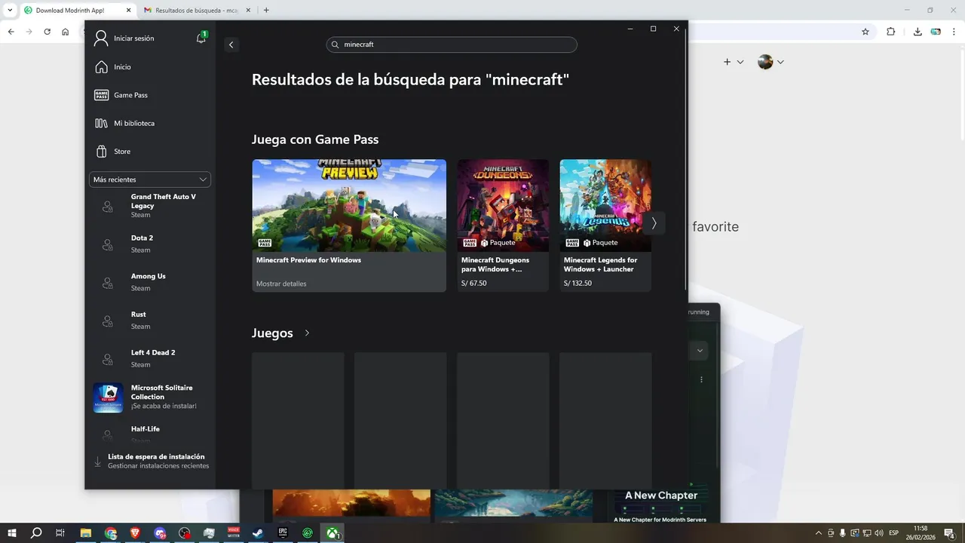Viewport: 965px width, 543px height.
Task: Click the minecraft search field
Action: 452,44
